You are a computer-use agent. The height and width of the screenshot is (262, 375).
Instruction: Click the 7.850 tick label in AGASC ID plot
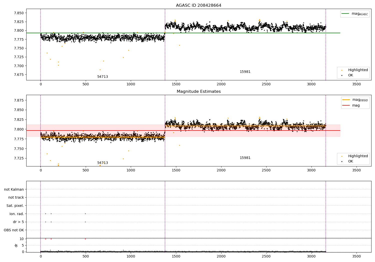point(19,13)
